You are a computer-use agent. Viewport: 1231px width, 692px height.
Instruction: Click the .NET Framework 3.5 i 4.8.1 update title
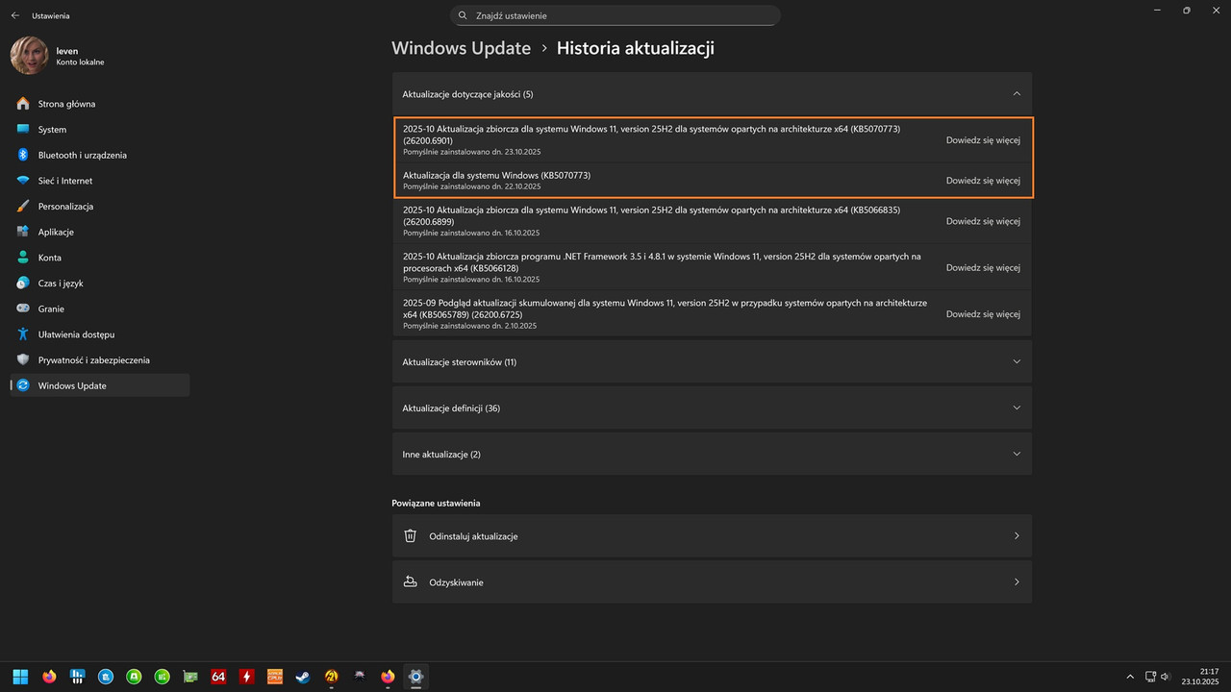[x=662, y=262]
